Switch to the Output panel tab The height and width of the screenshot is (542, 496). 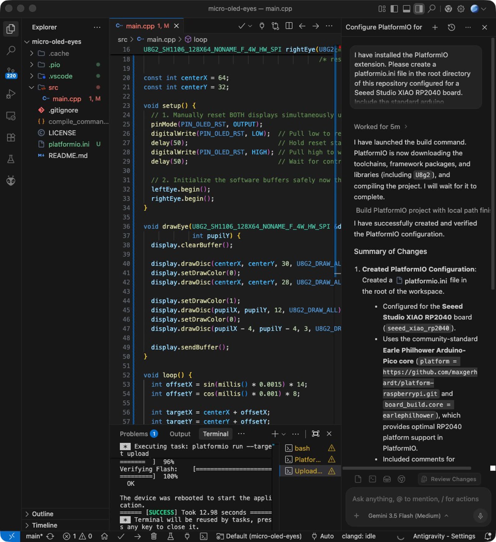180,434
